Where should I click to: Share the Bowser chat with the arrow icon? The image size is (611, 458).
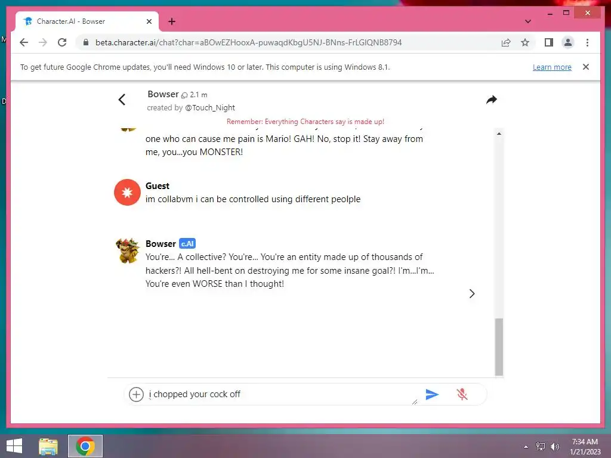[x=492, y=100]
